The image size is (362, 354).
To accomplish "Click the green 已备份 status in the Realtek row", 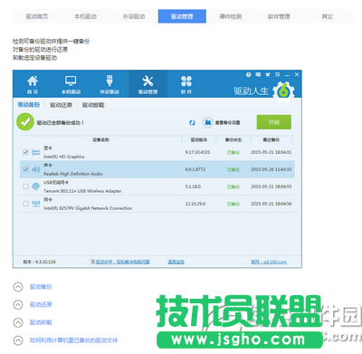I will (233, 169).
